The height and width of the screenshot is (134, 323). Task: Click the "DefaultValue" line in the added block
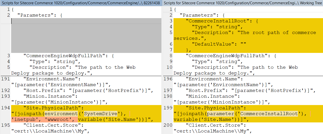click(x=219, y=44)
